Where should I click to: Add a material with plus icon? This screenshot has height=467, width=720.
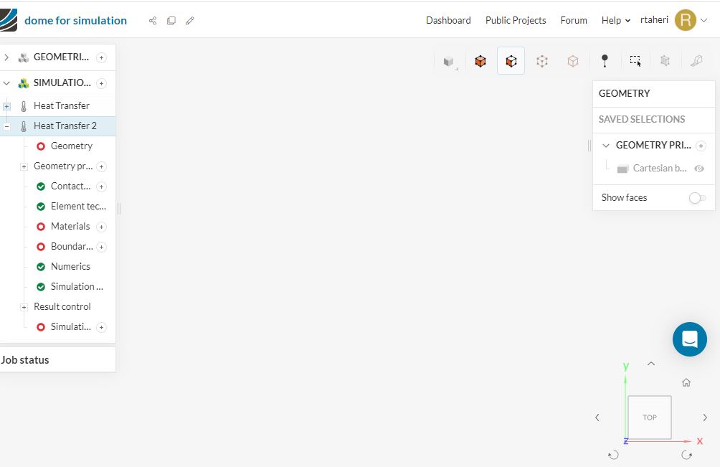(x=102, y=227)
